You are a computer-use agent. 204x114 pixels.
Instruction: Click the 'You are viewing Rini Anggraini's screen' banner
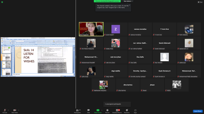click(x=107, y=1)
